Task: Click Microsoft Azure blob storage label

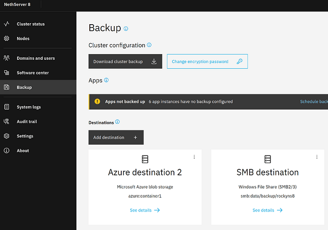Action: (145, 187)
